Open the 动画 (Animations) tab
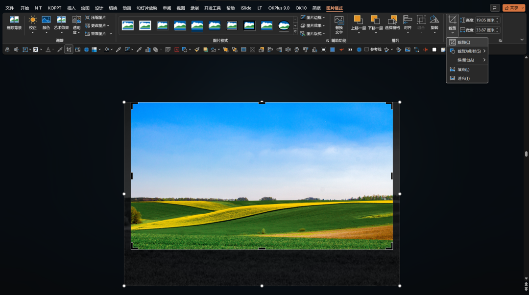This screenshot has width=529, height=295. point(126,8)
